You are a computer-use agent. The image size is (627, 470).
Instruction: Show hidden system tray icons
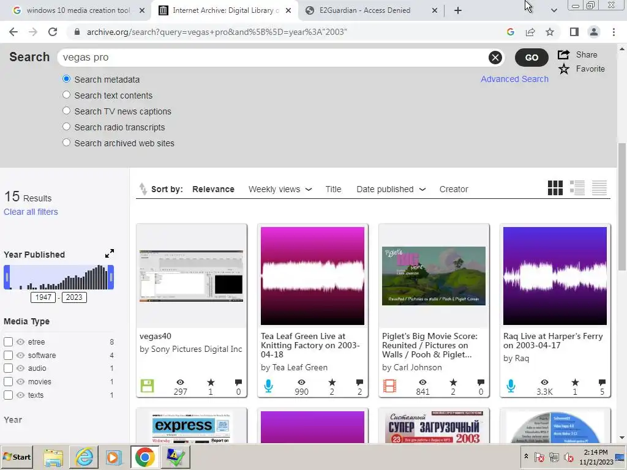click(526, 457)
